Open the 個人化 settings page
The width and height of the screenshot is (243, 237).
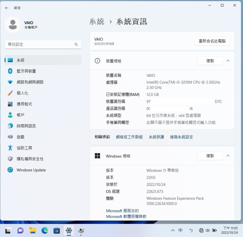43,93
